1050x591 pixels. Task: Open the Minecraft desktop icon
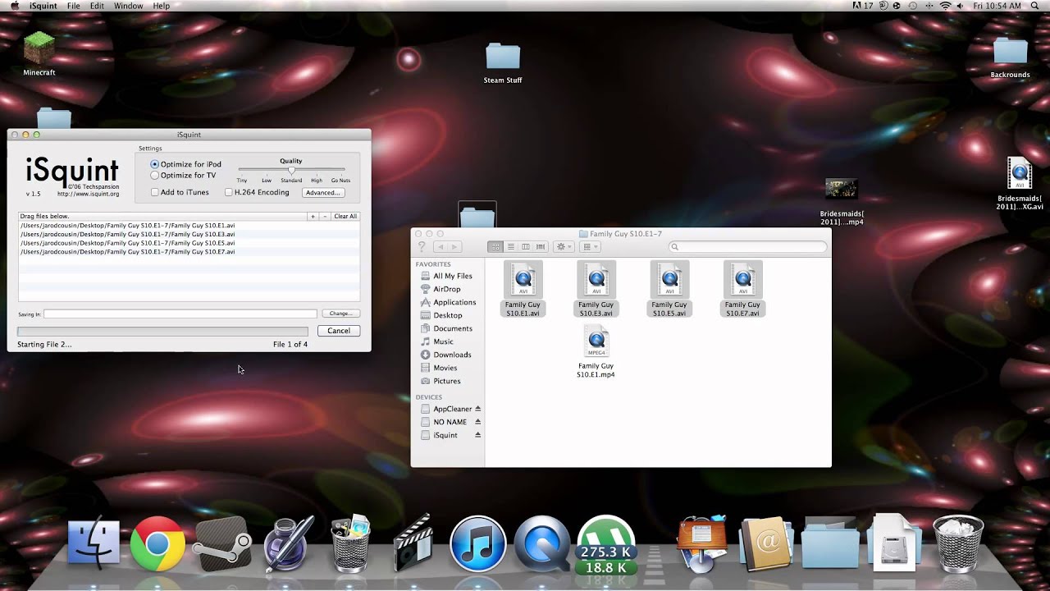(x=39, y=54)
